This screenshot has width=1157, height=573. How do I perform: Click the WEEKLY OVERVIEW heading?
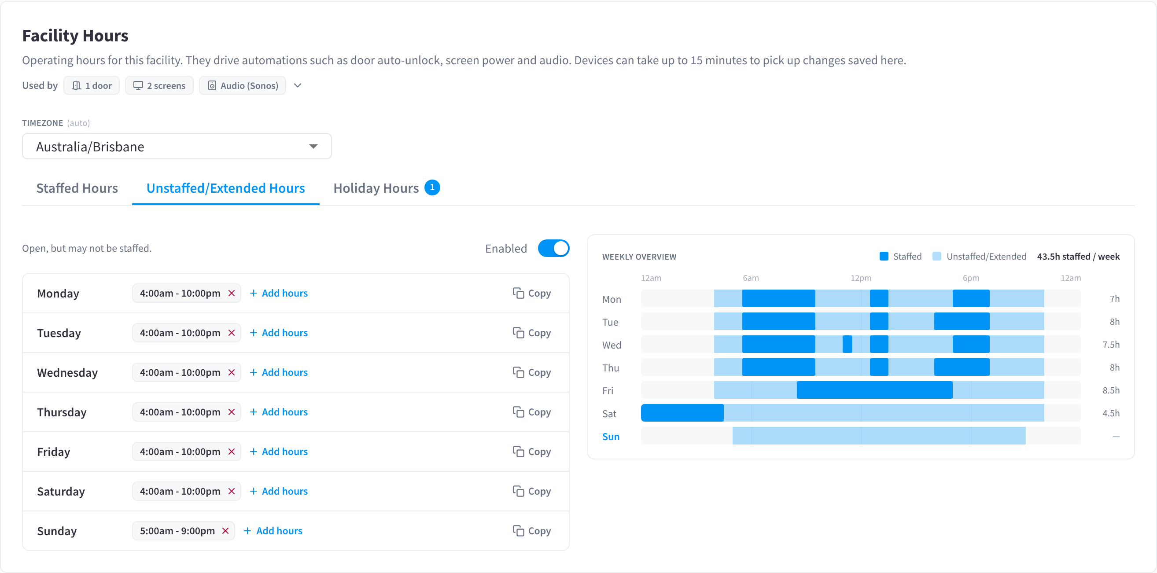pos(639,257)
